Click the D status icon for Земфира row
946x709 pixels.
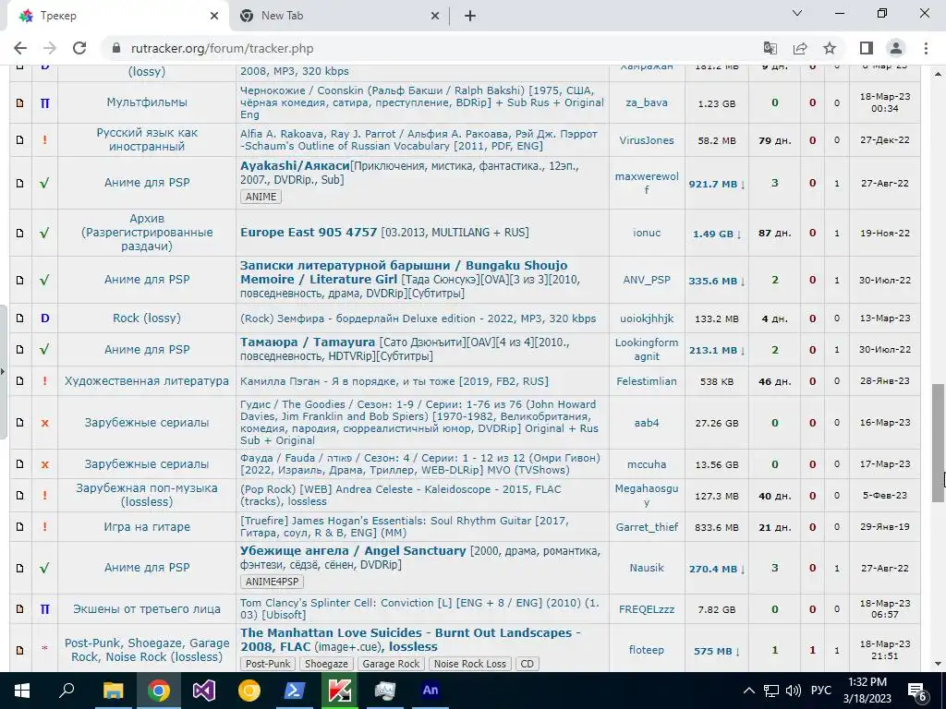(44, 318)
